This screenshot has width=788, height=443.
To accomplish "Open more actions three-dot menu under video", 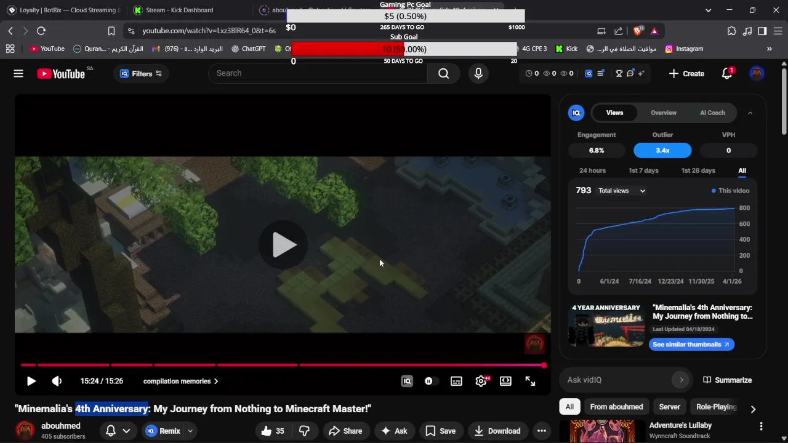I will pos(542,431).
